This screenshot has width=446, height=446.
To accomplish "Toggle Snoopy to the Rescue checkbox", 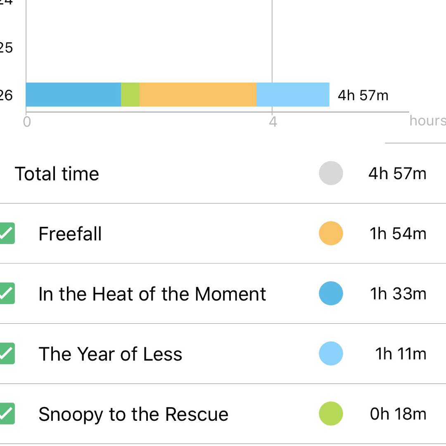I will (x=6, y=414).
